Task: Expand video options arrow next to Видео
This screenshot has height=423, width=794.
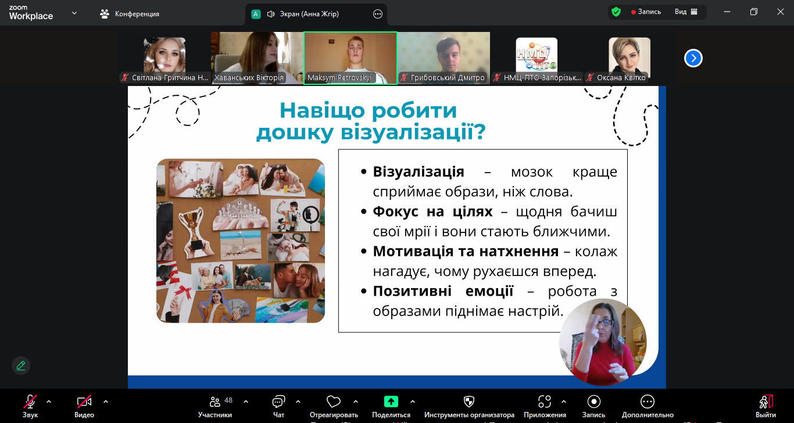Action: 106,401
